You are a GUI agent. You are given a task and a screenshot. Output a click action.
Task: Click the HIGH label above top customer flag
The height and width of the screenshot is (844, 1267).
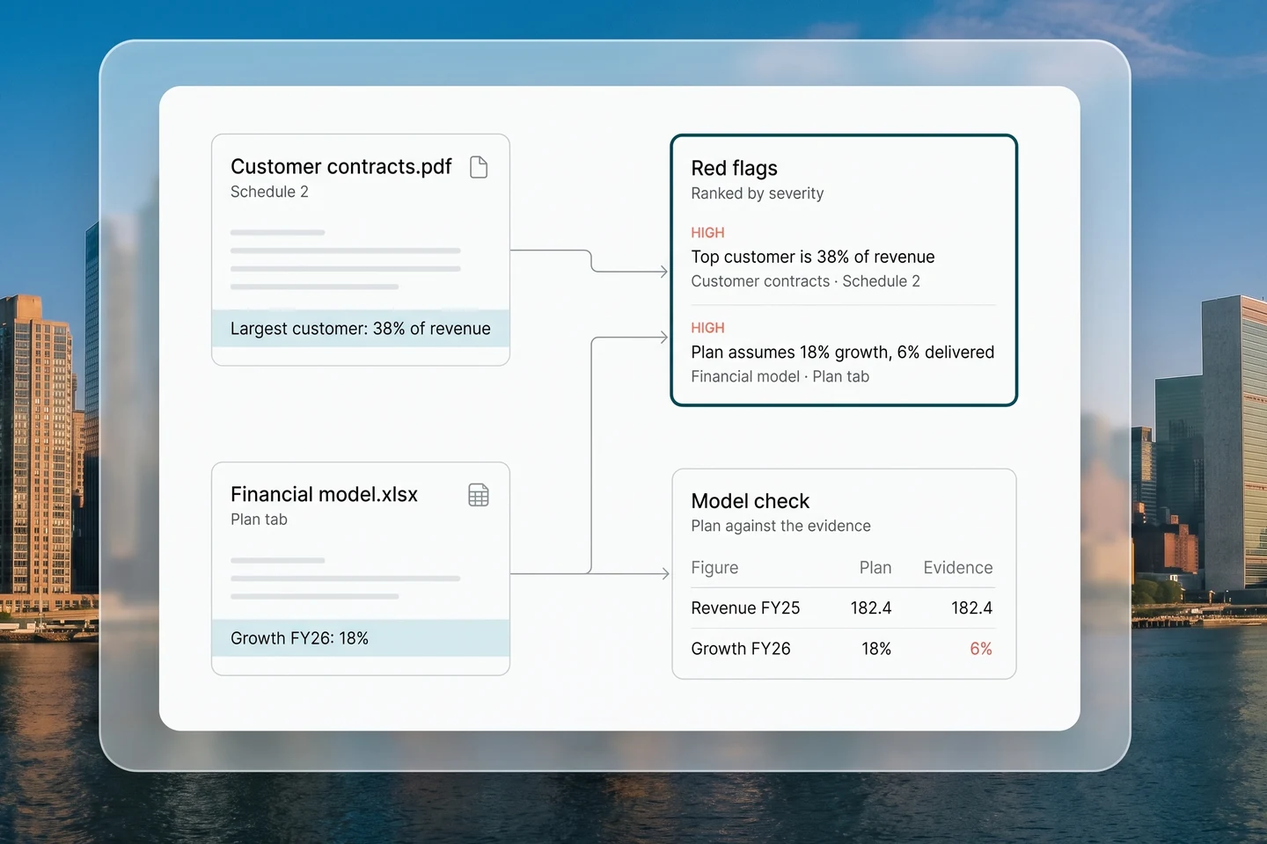708,233
